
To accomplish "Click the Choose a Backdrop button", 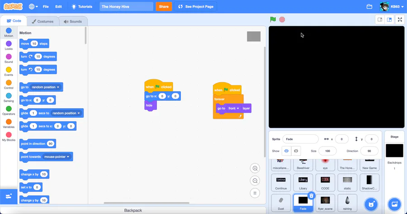I will [x=394, y=204].
